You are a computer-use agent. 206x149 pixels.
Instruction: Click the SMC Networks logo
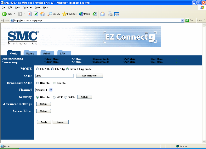click(23, 38)
